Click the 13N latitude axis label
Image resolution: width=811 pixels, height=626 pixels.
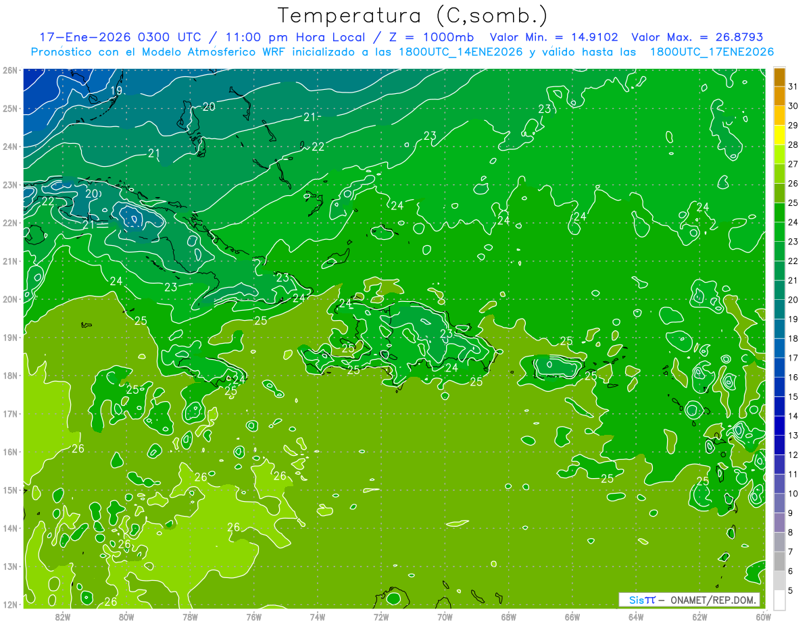coord(10,567)
